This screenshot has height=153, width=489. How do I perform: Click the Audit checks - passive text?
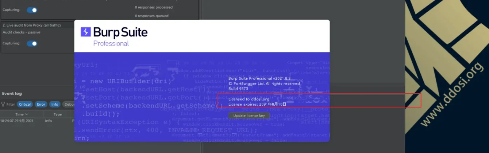[21, 32]
